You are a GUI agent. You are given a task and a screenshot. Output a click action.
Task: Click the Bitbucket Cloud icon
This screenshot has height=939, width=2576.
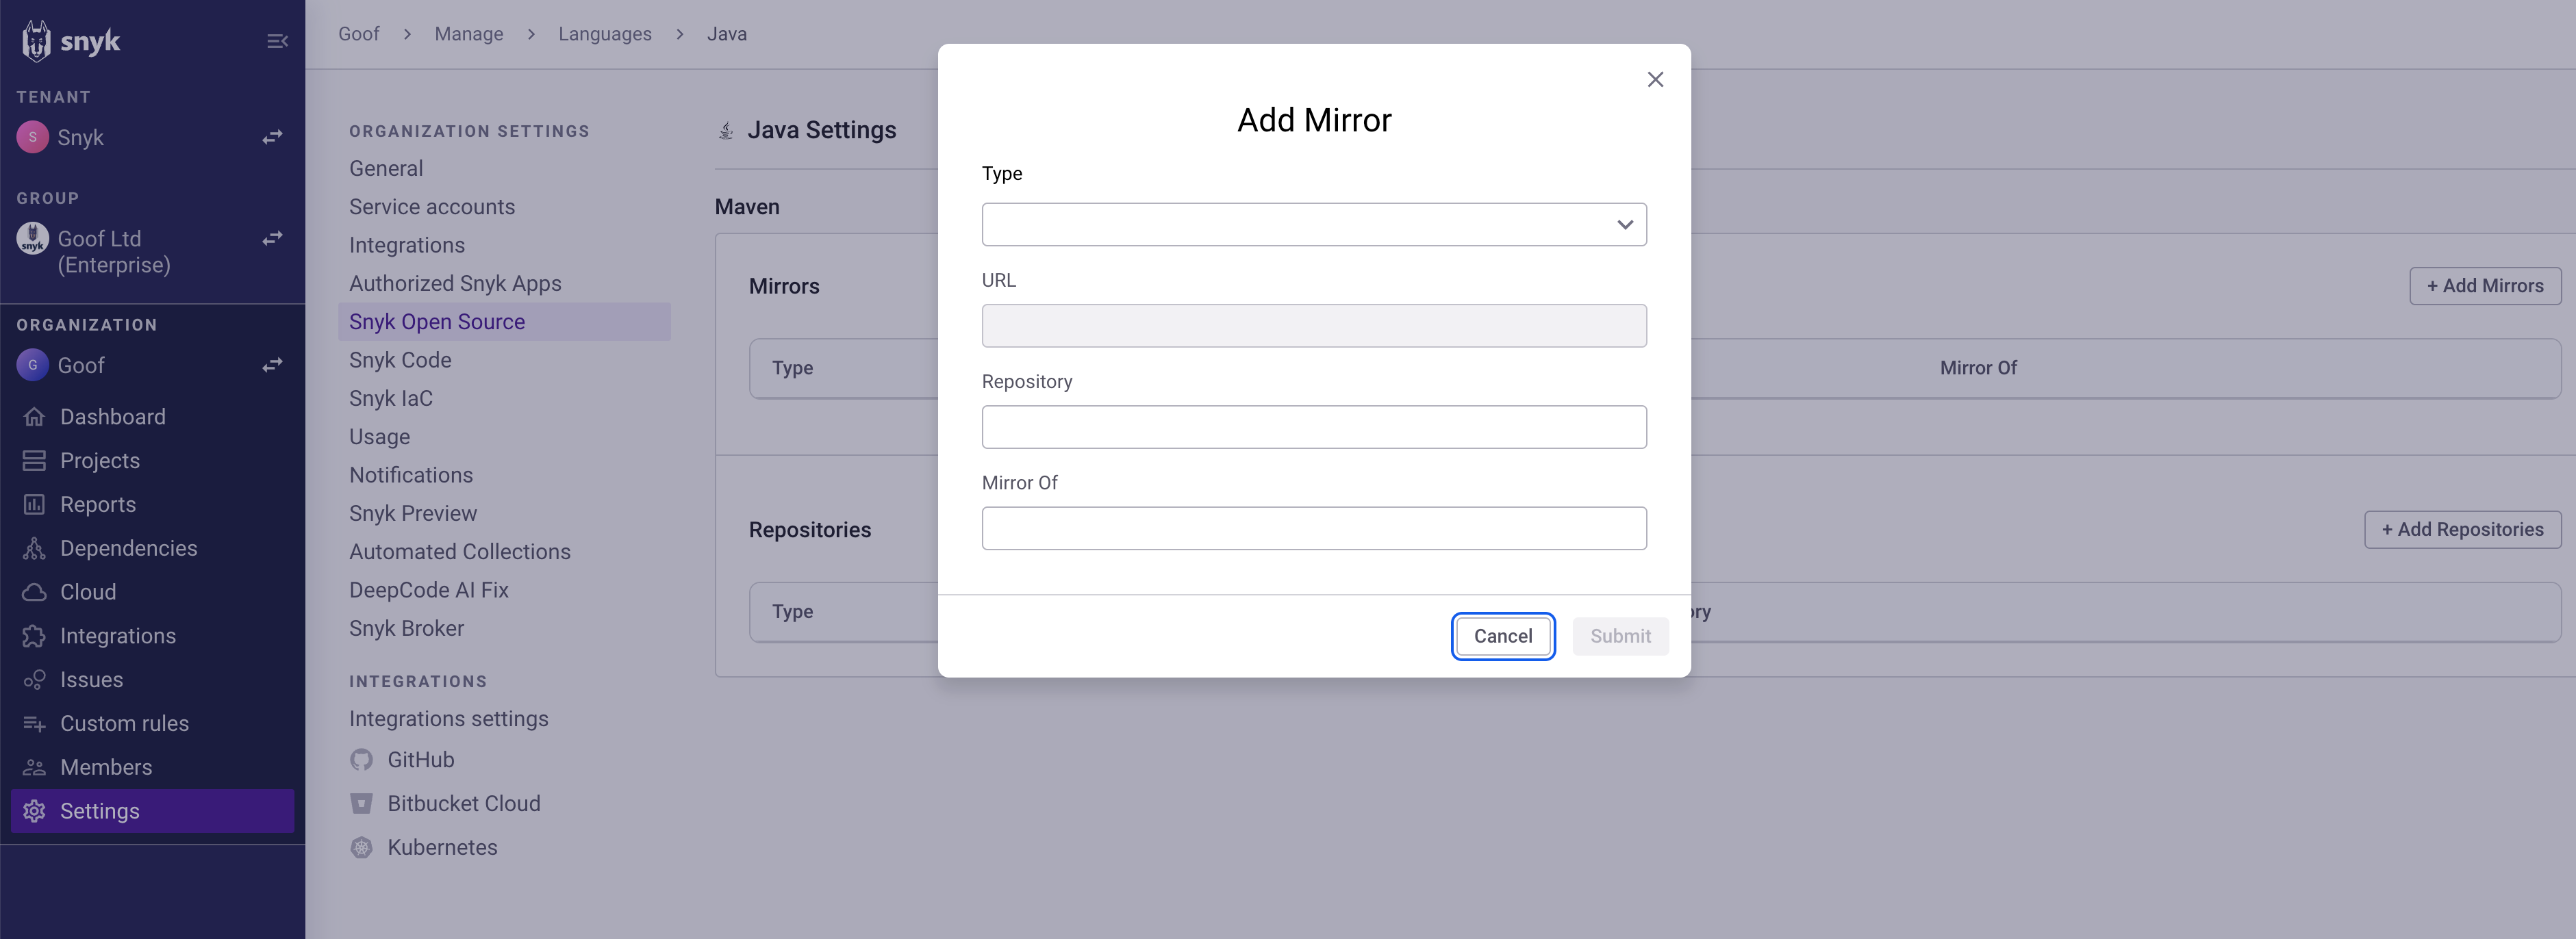(361, 803)
